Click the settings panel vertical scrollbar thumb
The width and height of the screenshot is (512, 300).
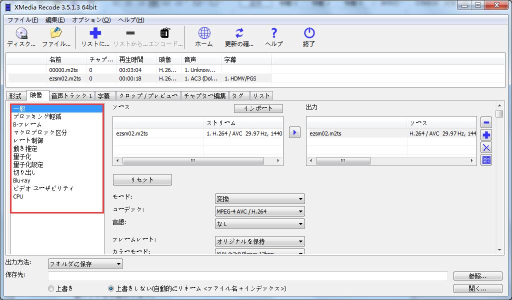[x=499, y=114]
